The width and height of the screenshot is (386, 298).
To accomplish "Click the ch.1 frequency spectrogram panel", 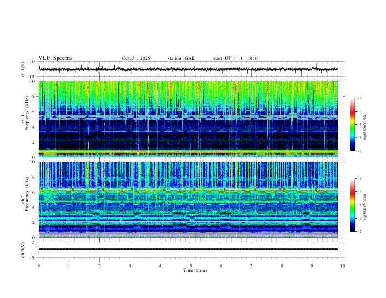I will (188, 119).
